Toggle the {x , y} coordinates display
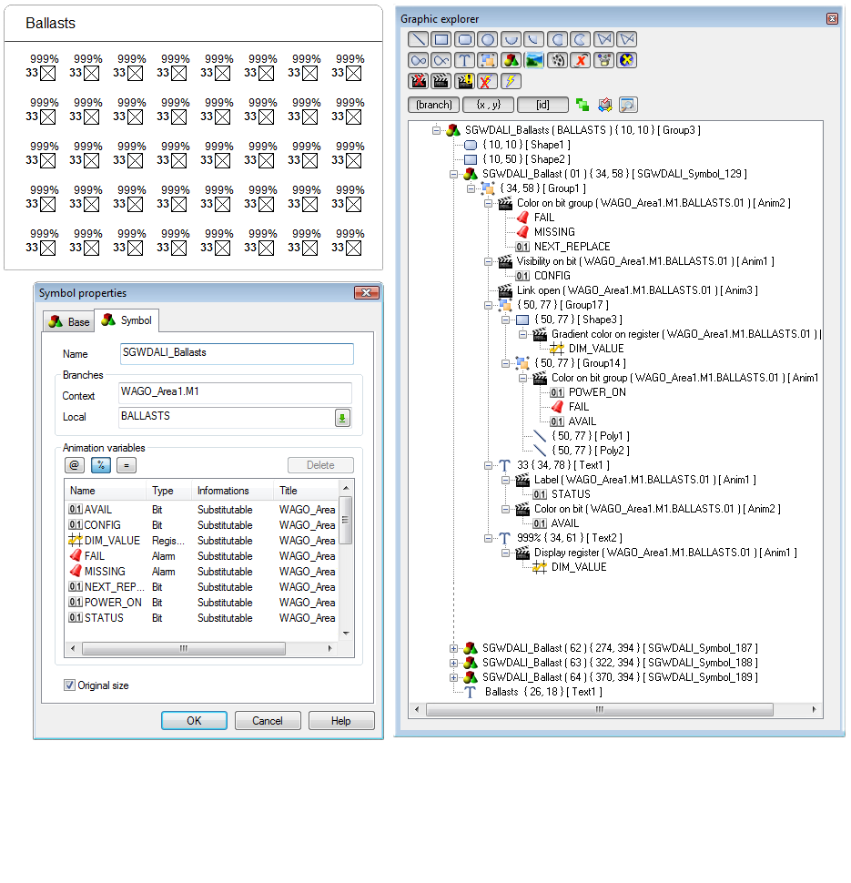The width and height of the screenshot is (851, 883). coord(488,105)
